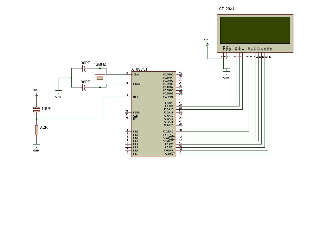Select the LCD VSS pin label
This screenshot has width=320, height=225.
click(224, 48)
